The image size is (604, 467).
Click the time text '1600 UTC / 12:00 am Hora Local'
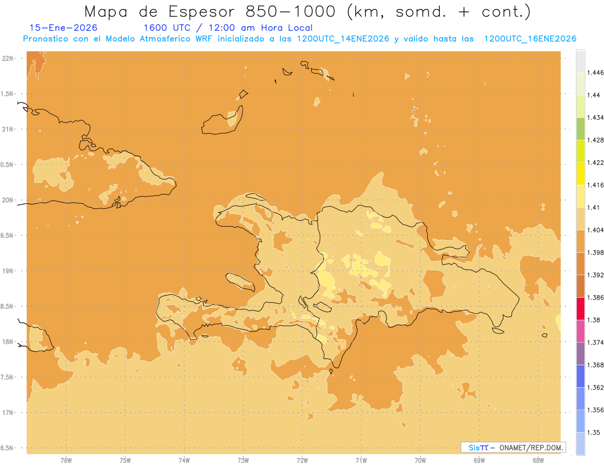228,28
